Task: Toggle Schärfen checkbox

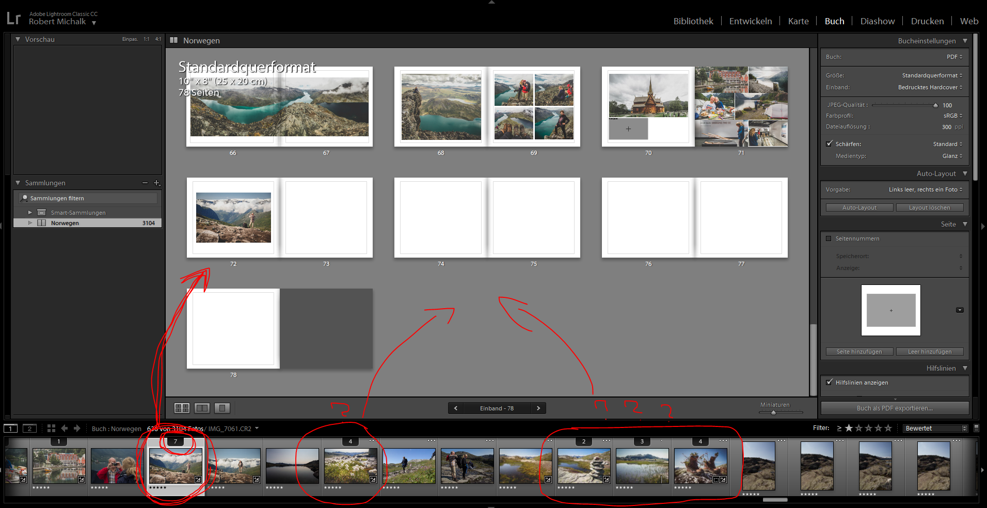Action: (829, 144)
